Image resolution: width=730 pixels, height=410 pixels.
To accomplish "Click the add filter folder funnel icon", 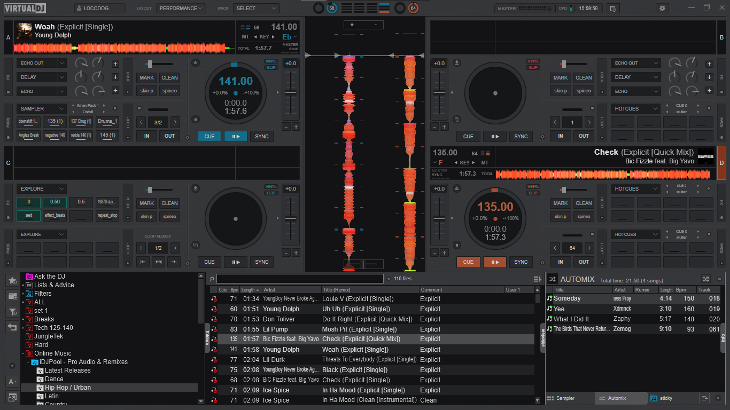I will point(12,311).
